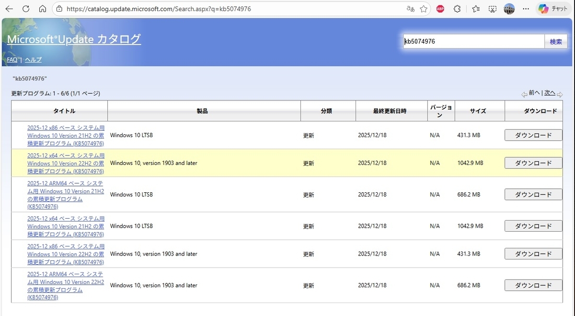Click N/A version in ARM64 22H2 row
Screen dimensions: 575x316
(x=435, y=285)
